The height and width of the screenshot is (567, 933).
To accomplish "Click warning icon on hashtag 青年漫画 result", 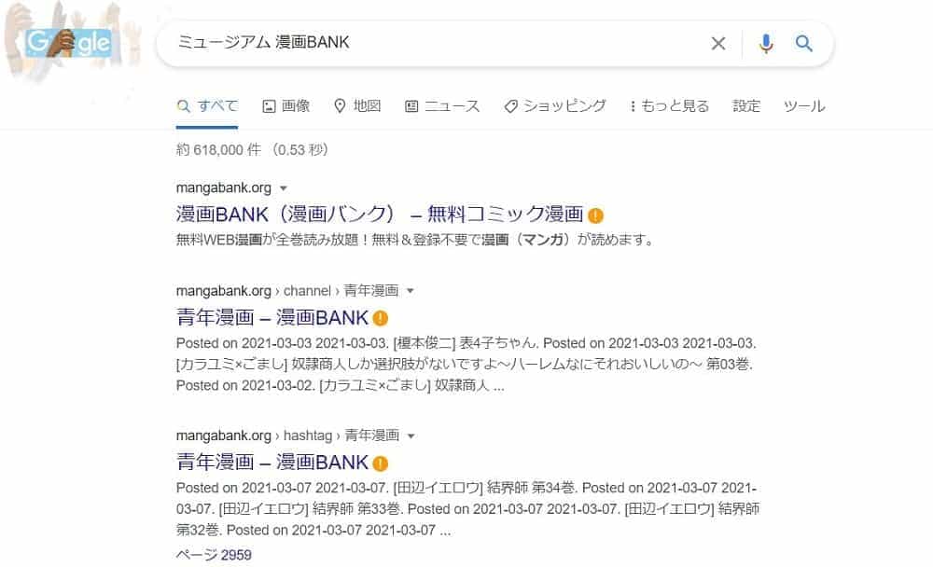I will 381,463.
